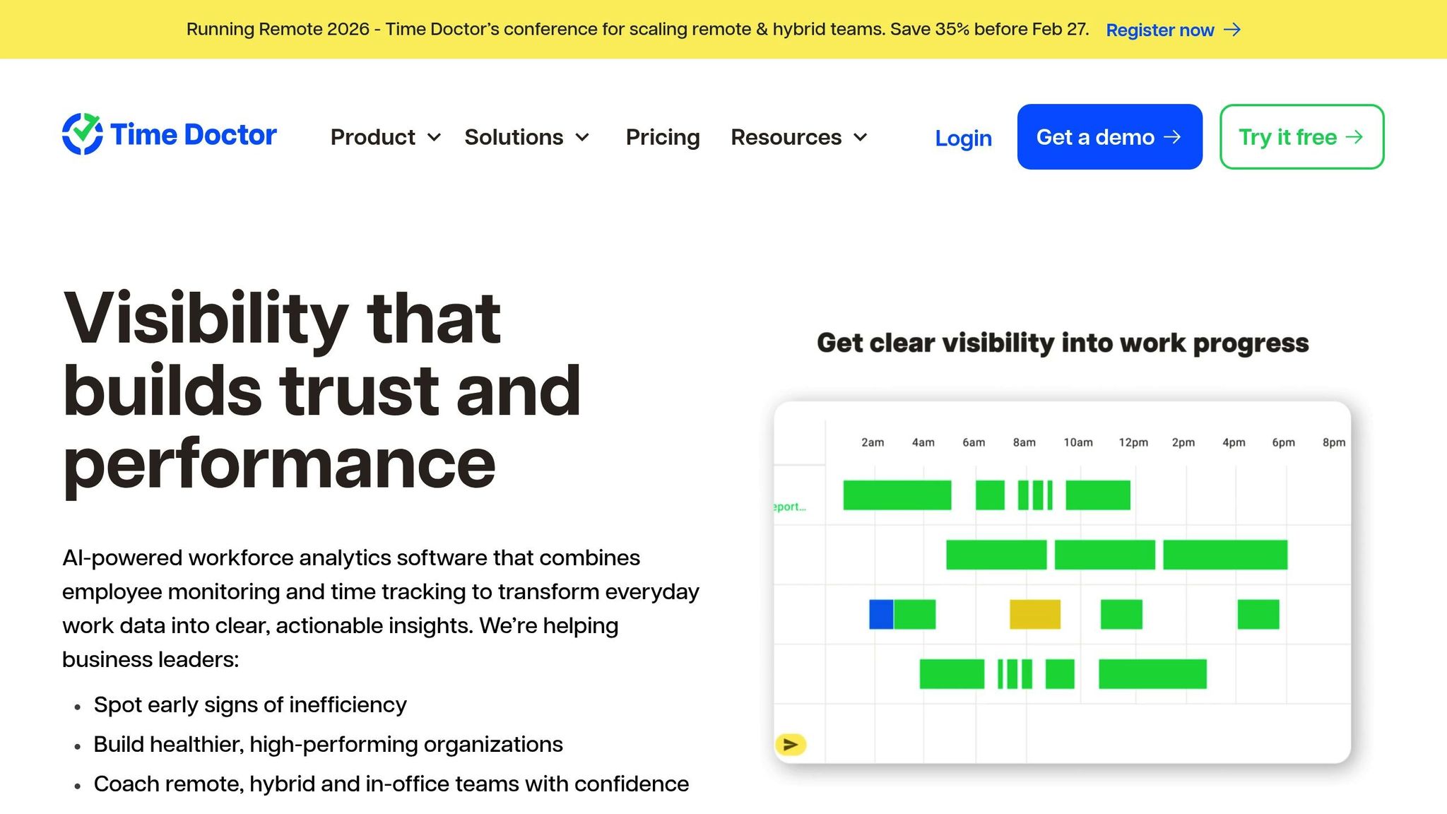The width and height of the screenshot is (1447, 814).
Task: Click the arrow icon in Try it free
Action: coord(1354,137)
